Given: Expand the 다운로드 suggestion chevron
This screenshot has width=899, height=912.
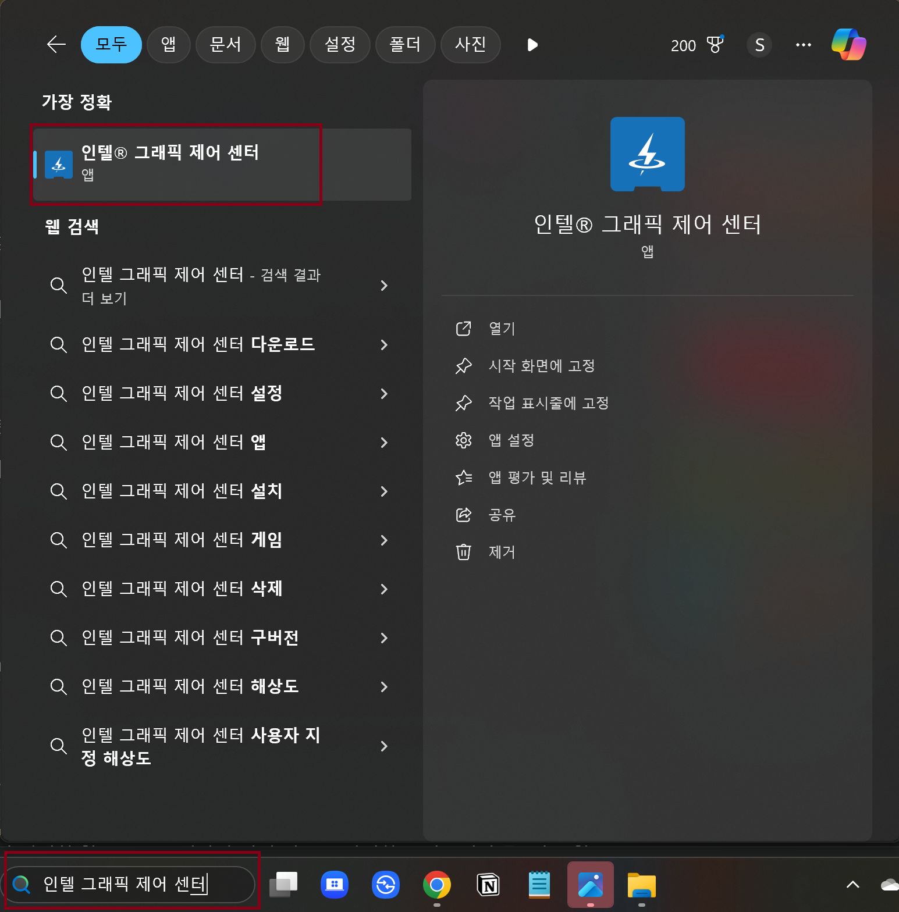Looking at the screenshot, I should (384, 345).
